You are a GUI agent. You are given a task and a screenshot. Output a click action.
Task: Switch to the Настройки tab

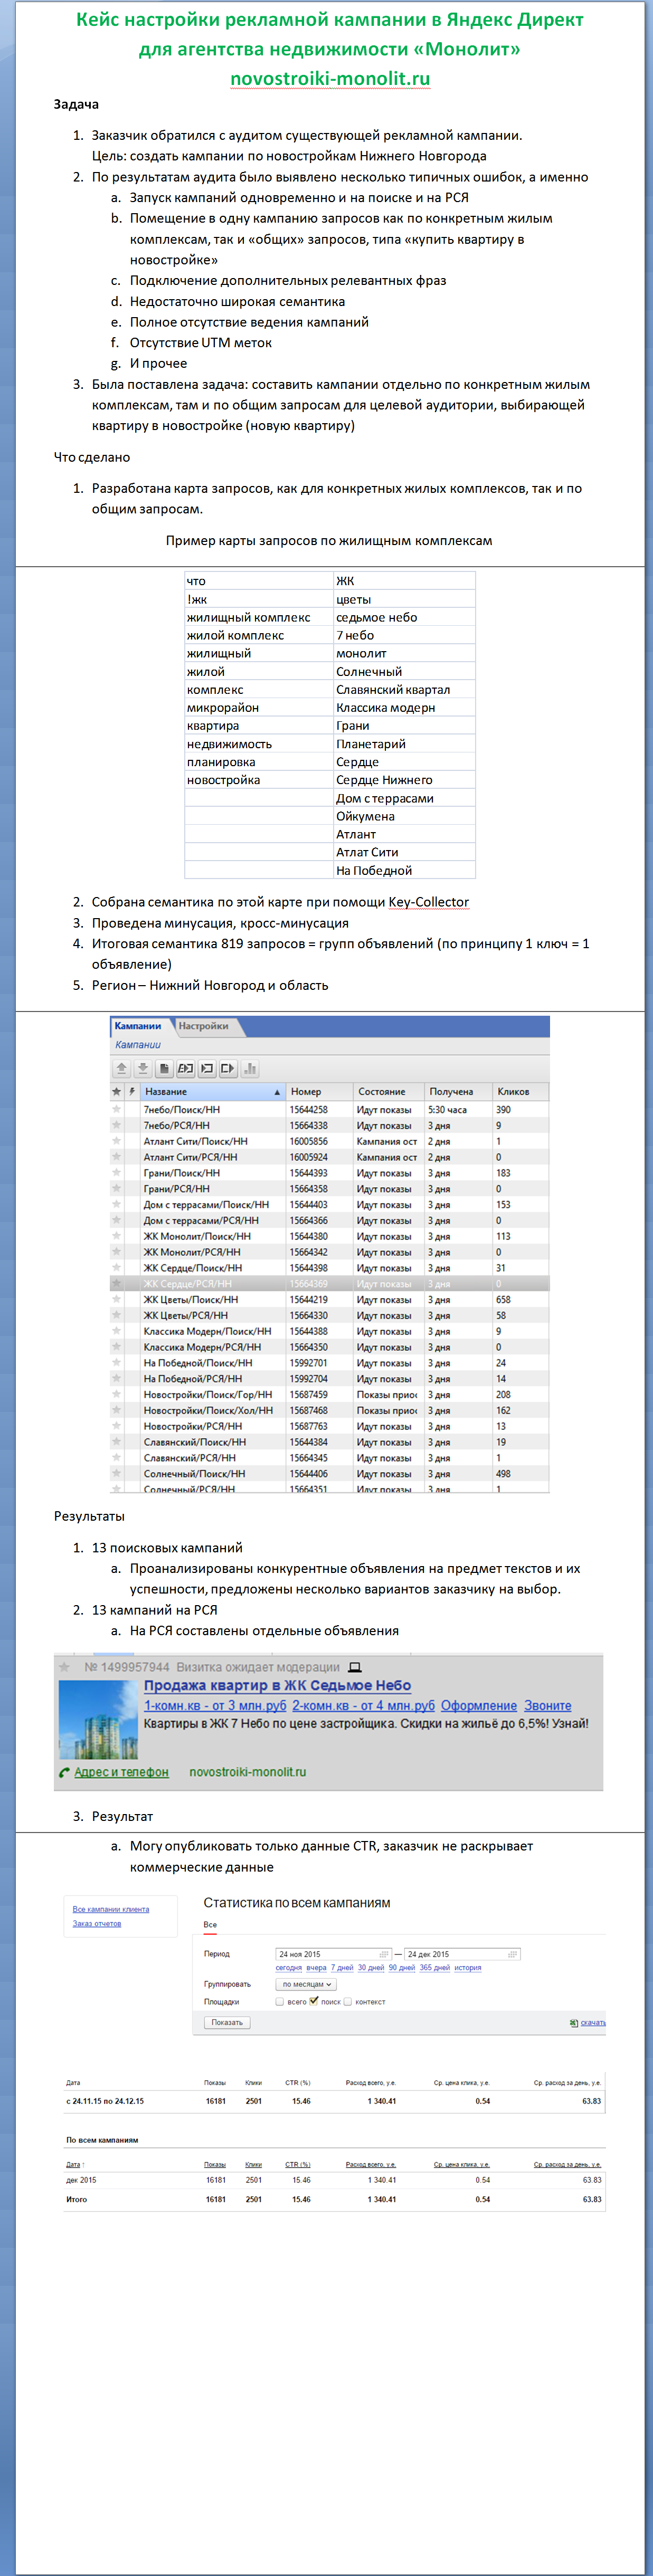tap(203, 1026)
